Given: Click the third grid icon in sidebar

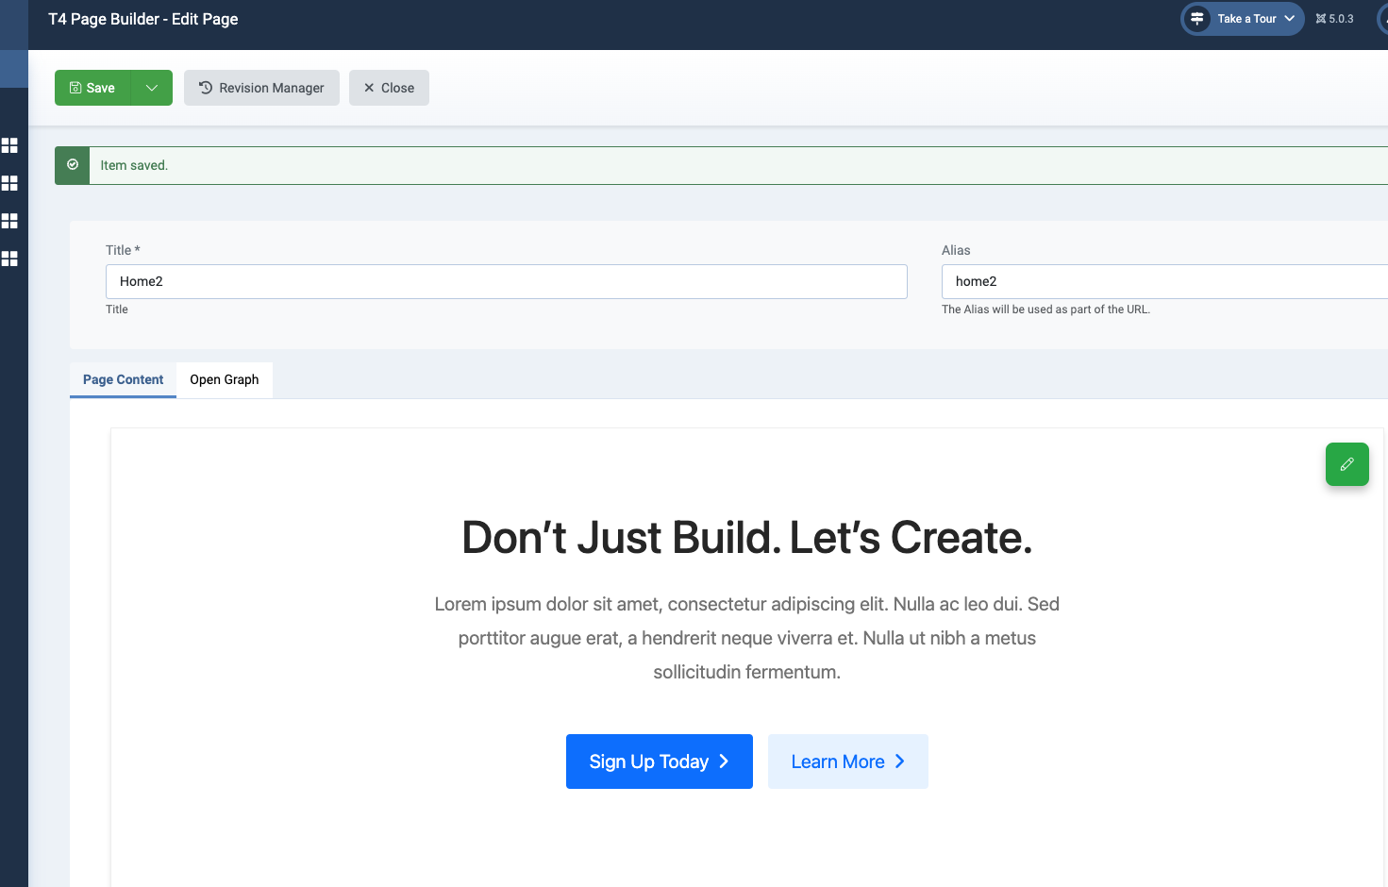Looking at the screenshot, I should pyautogui.click(x=9, y=221).
